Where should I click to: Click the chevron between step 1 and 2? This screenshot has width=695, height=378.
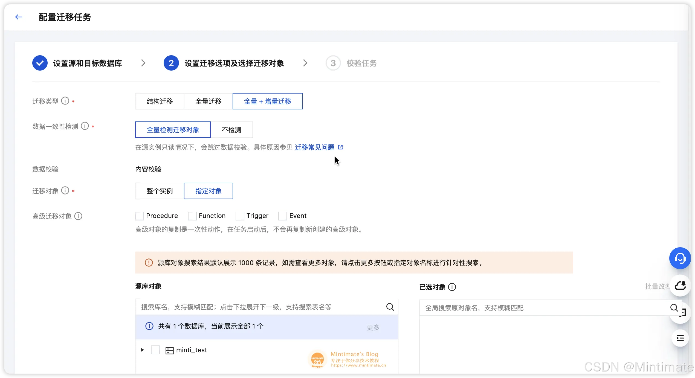click(x=143, y=63)
